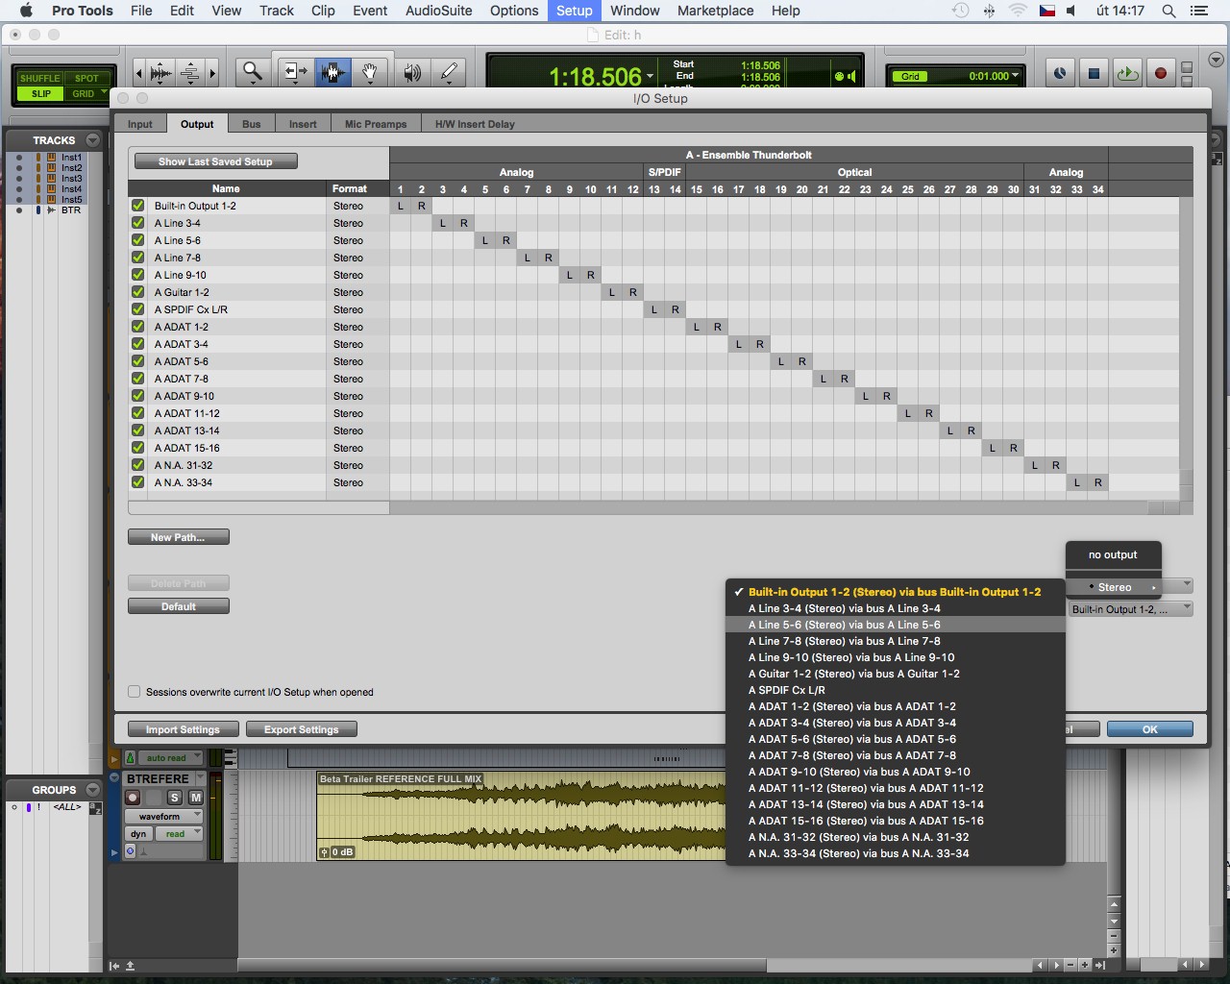Viewport: 1230px width, 984px height.
Task: Confirm I/O Setup with OK button
Action: (1149, 729)
